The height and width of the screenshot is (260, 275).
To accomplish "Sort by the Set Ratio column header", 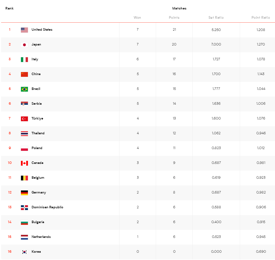I will pyautogui.click(x=216, y=18).
